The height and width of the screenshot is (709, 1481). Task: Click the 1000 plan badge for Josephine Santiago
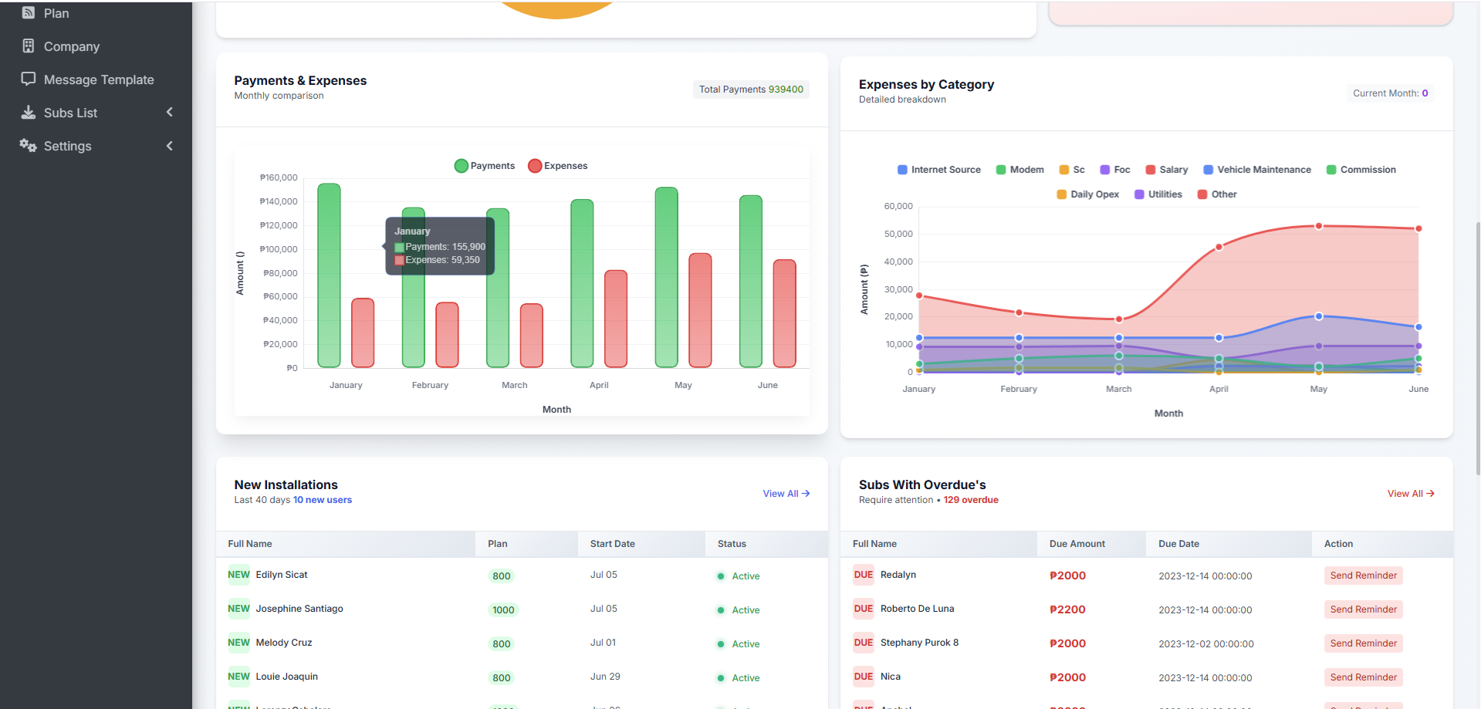tap(503, 610)
